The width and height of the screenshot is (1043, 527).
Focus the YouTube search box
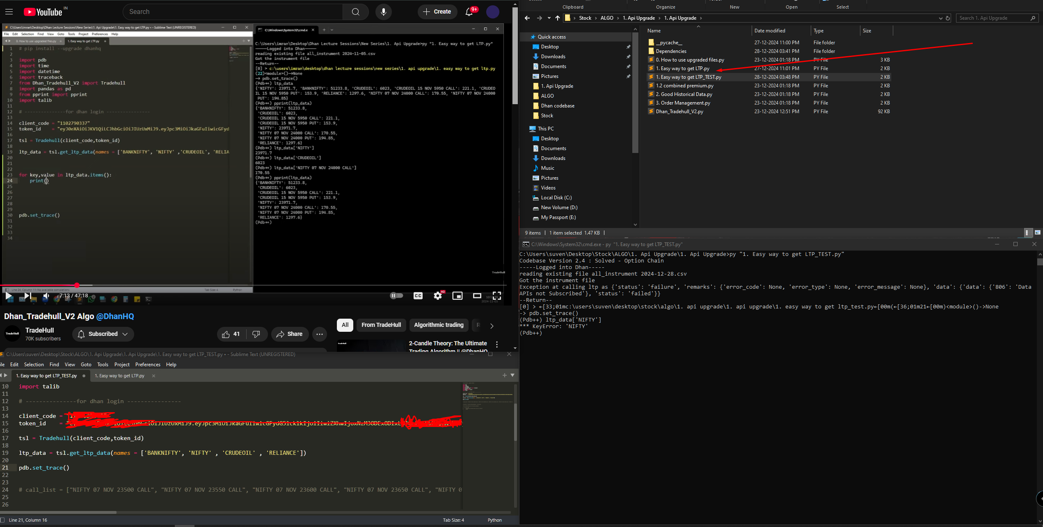tap(233, 12)
